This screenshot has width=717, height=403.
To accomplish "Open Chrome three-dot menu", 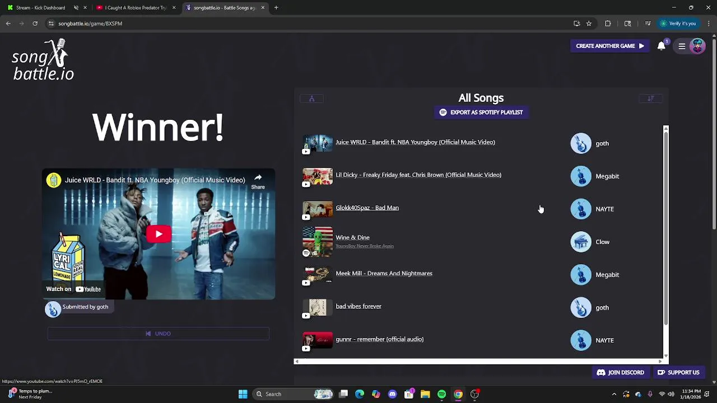I will tap(709, 24).
